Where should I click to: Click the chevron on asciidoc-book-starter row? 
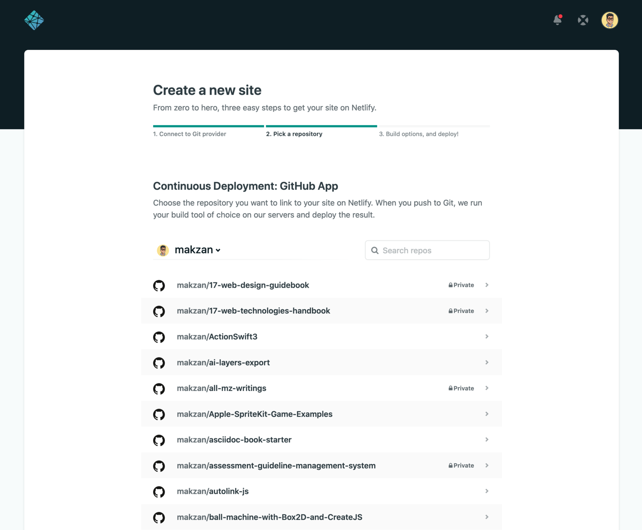click(x=487, y=440)
